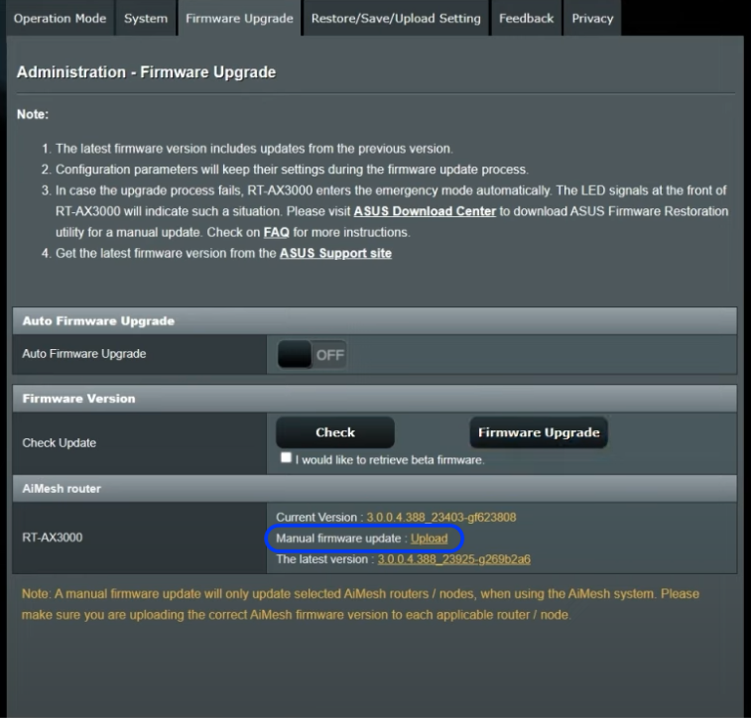The height and width of the screenshot is (718, 751).
Task: Open the Privacy tab
Action: coord(592,18)
